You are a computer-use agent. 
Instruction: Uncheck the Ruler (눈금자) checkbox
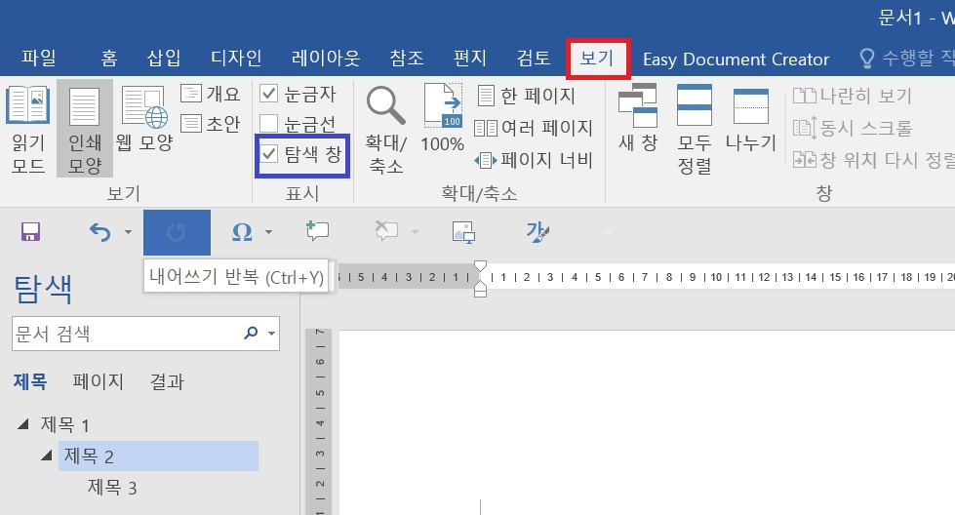pos(268,94)
